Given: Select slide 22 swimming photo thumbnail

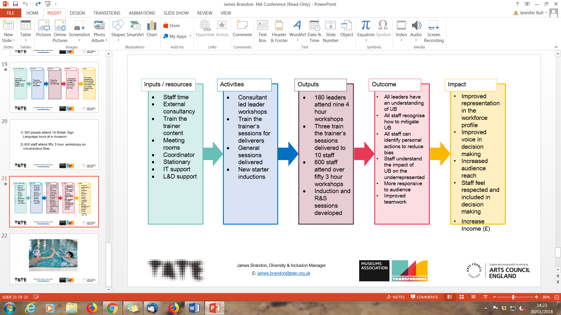Looking at the screenshot, I should [54, 259].
